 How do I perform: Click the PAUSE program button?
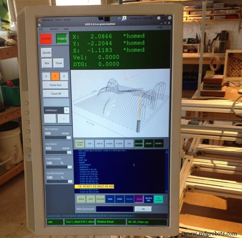click(x=130, y=199)
